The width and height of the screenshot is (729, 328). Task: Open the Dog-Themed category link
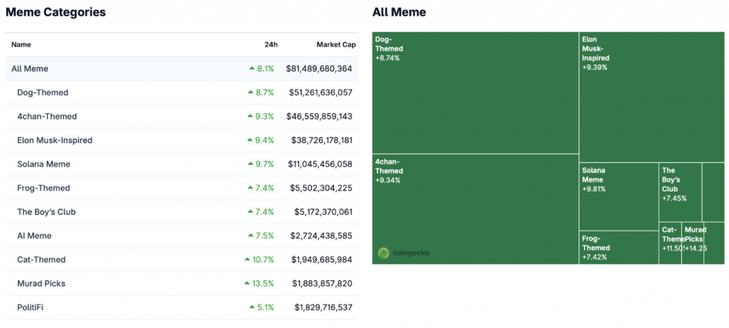(x=43, y=92)
